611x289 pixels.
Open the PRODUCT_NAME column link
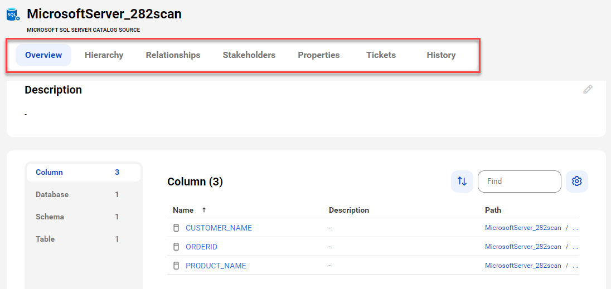click(x=216, y=266)
